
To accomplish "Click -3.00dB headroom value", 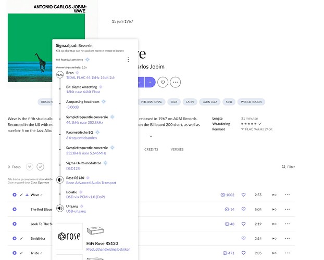I will (72, 107).
